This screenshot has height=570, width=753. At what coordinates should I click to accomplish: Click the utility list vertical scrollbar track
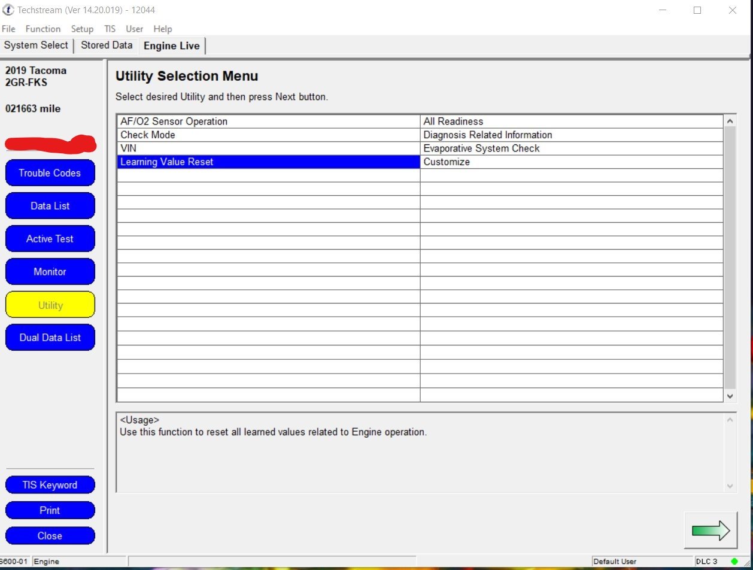click(x=730, y=258)
